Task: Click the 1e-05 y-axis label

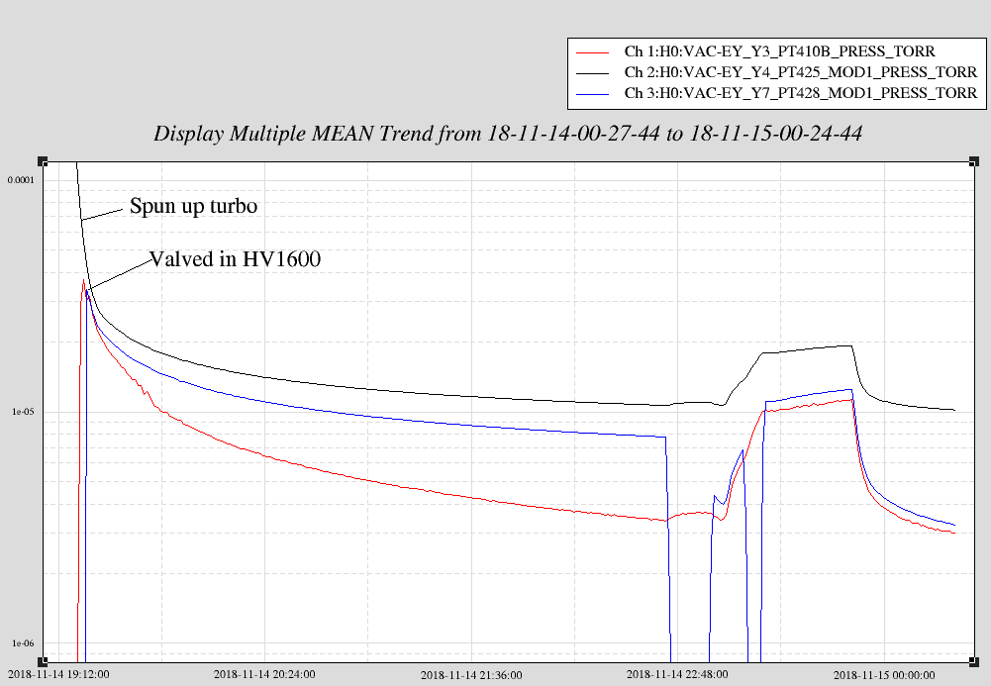Action: pyautogui.click(x=23, y=412)
